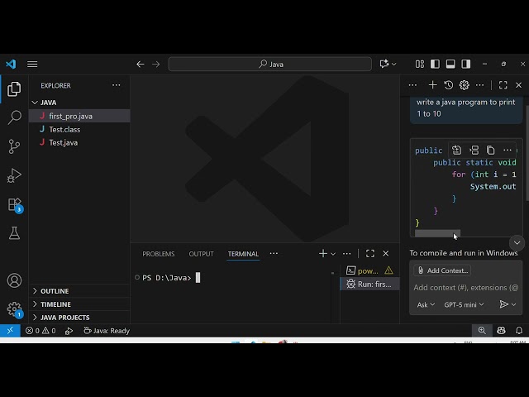Click the Java: Ready status item
This screenshot has width=529, height=397.
[x=107, y=331]
